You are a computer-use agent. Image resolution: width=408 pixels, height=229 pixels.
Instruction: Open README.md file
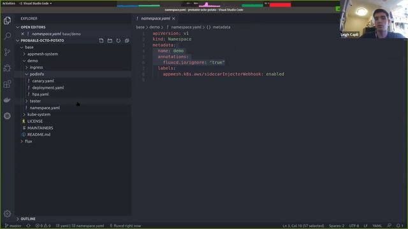[x=39, y=134]
